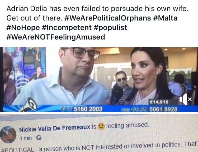This screenshot has height=152, width=198.
Task: Click the amused smiley emoji
Action: click(x=101, y=126)
